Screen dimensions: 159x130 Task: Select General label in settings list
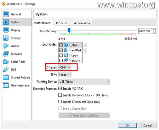pyautogui.click(x=16, y=14)
